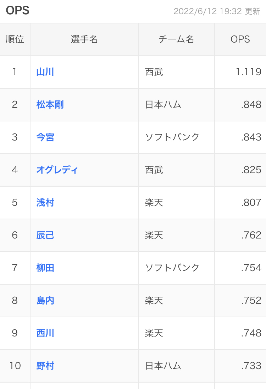
Task: Click the OPS value .733
Action: pos(251,366)
